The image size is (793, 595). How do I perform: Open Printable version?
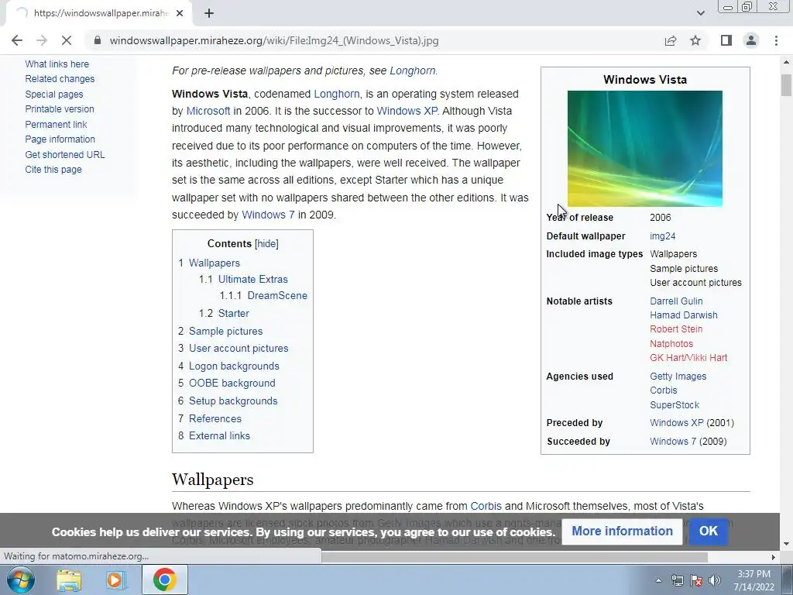pos(60,108)
